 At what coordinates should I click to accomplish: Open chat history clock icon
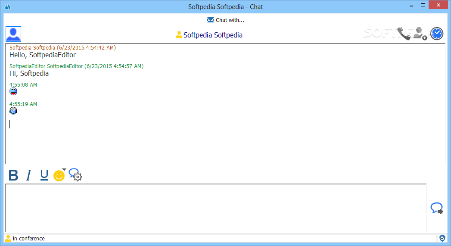pyautogui.click(x=437, y=34)
